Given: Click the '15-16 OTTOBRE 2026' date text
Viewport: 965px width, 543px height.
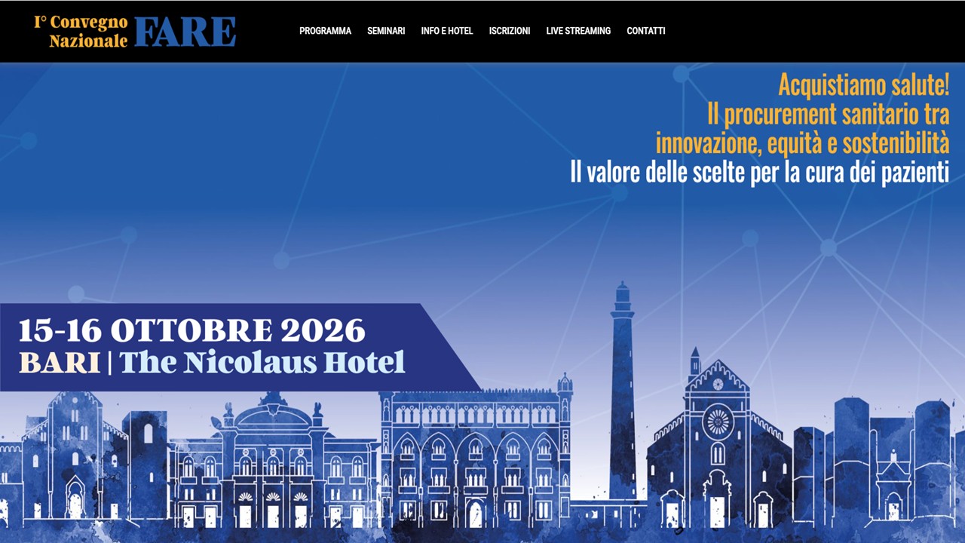Looking at the screenshot, I should 192,330.
